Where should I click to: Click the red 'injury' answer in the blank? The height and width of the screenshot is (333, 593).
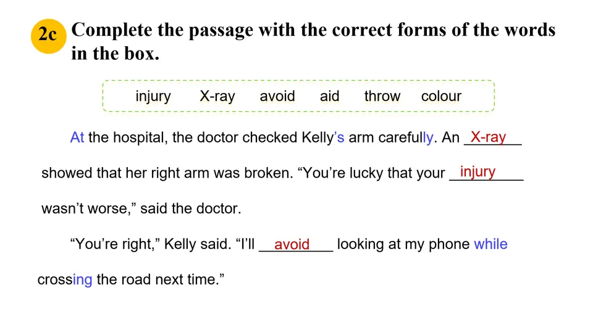[477, 172]
